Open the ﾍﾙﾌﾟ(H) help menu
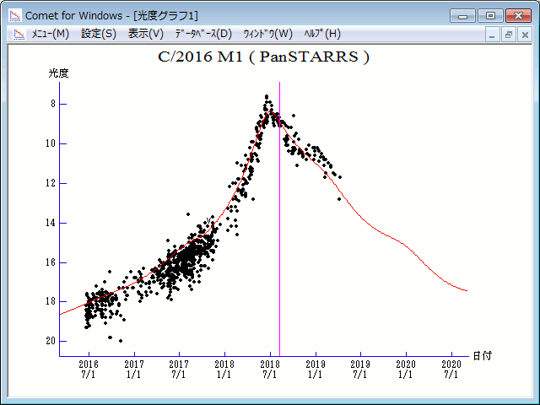The image size is (540, 405). coord(321,34)
